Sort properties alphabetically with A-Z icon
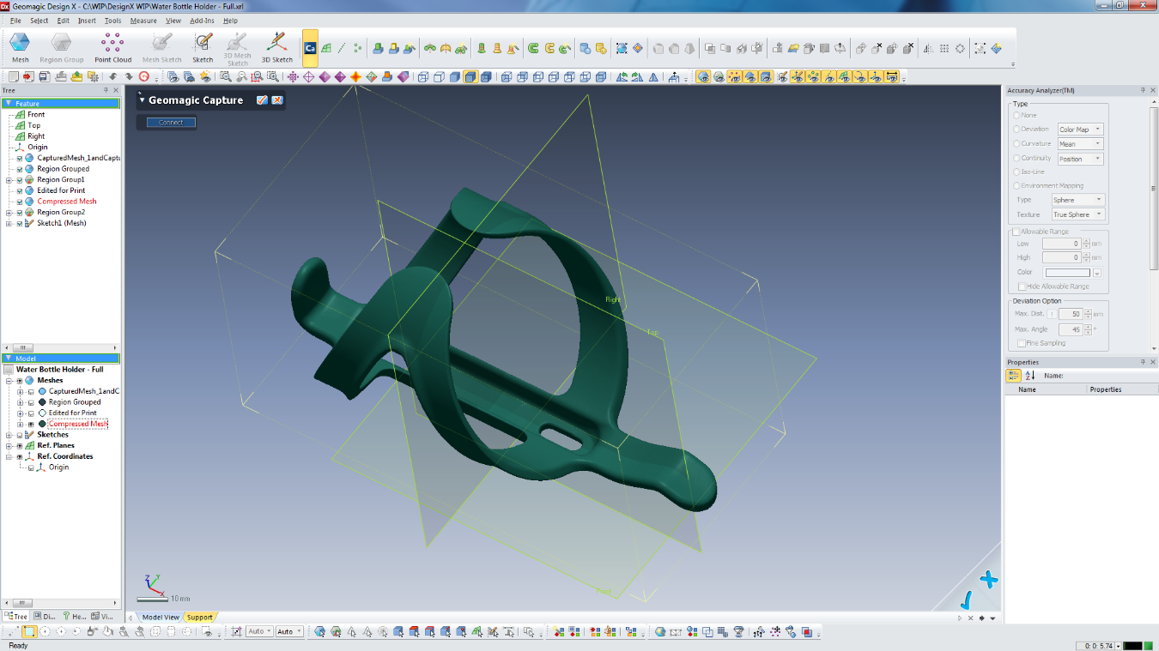1159x651 pixels. pyautogui.click(x=1030, y=376)
